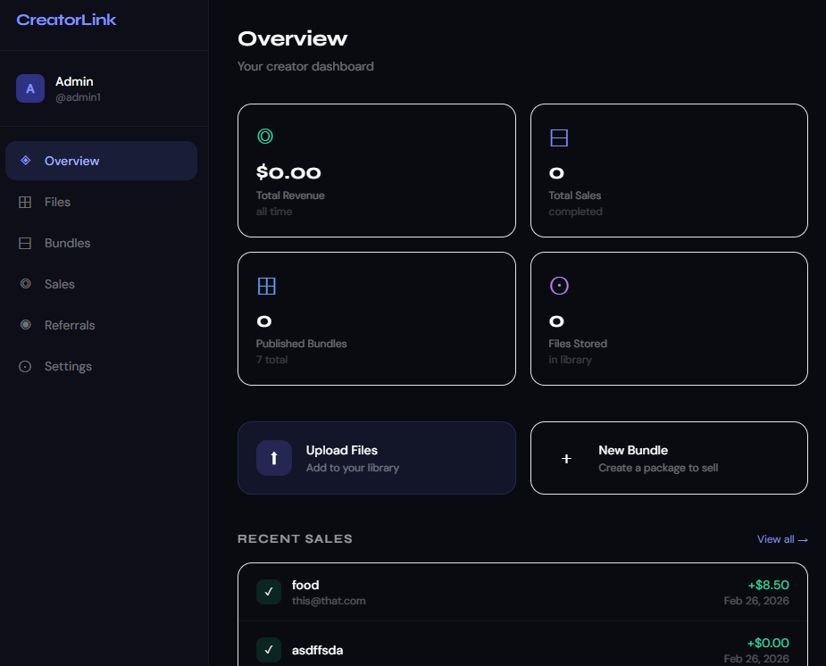Image resolution: width=826 pixels, height=666 pixels.
Task: Click the +$8.50 sale amount
Action: pos(769,585)
